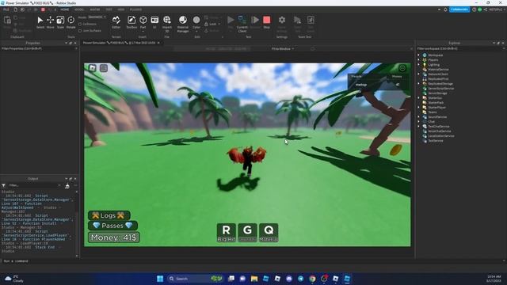Open the TEST ribbon tab
Screen dimensions: 507x285
tap(109, 9)
